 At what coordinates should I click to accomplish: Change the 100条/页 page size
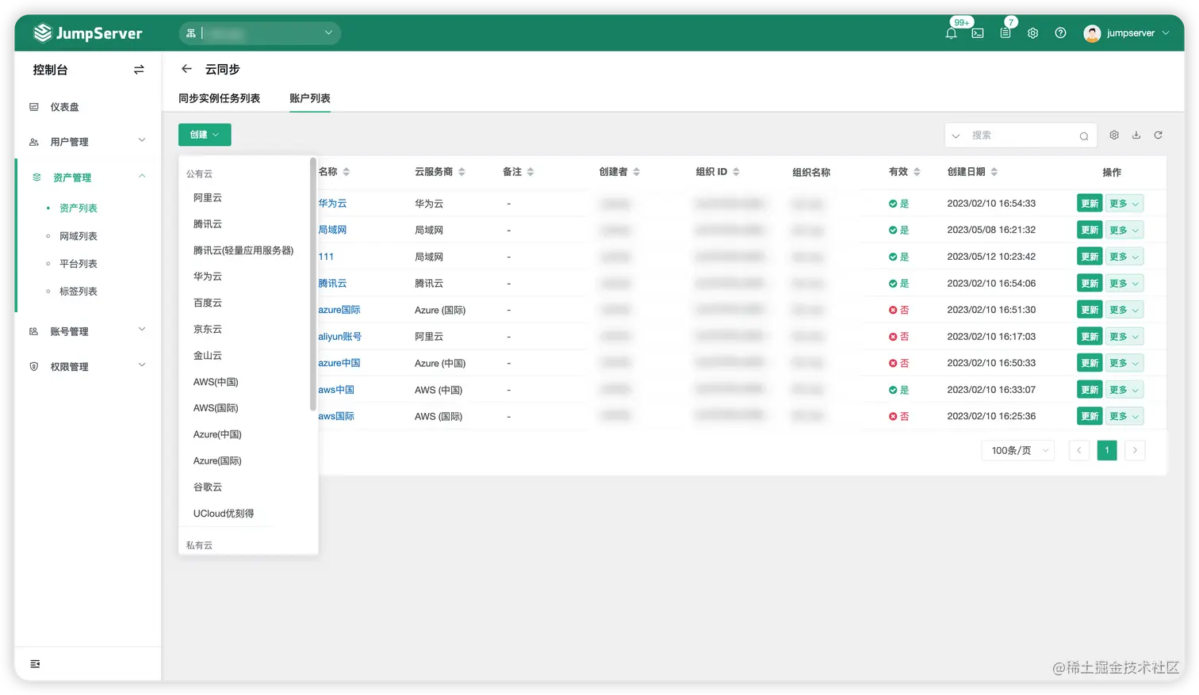(1019, 451)
